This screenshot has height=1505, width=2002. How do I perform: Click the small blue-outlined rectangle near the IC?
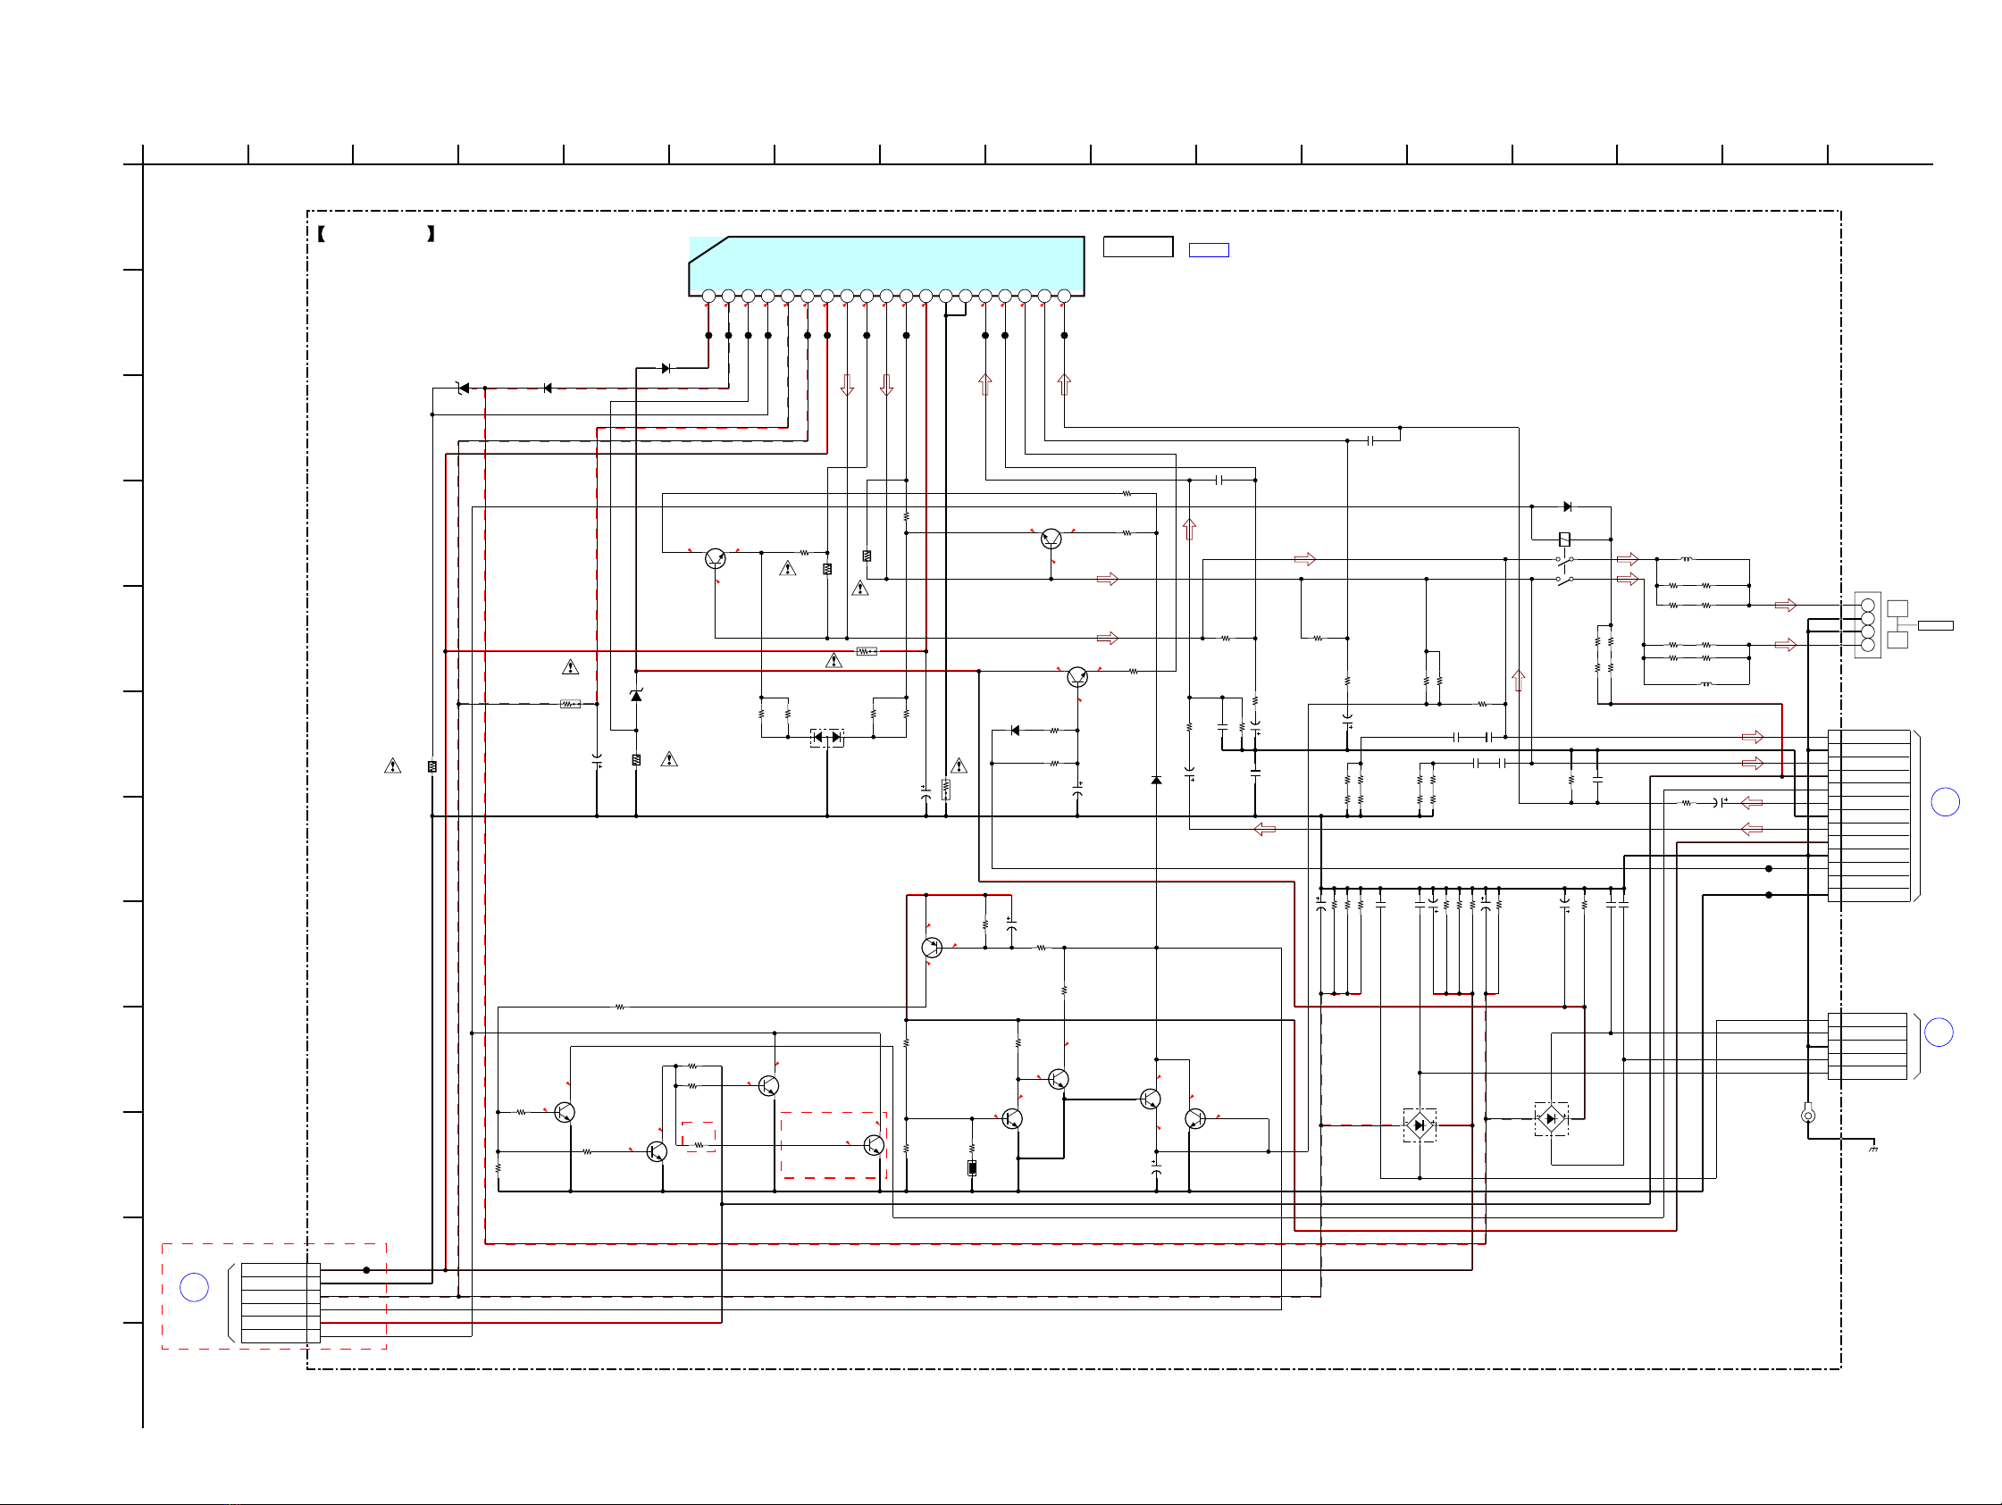[1209, 250]
